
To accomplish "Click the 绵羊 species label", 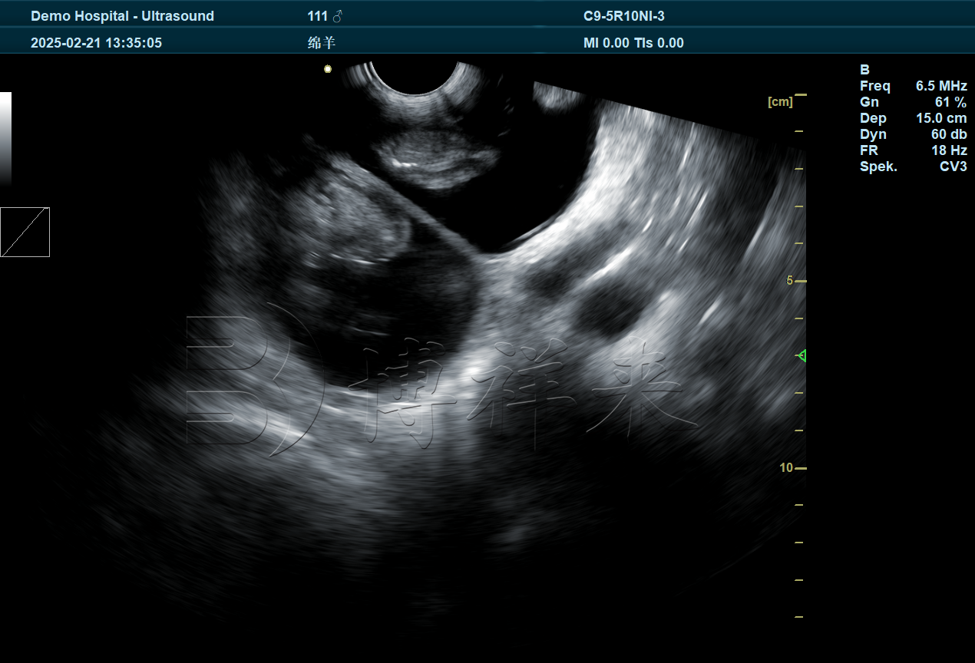I will pyautogui.click(x=322, y=43).
